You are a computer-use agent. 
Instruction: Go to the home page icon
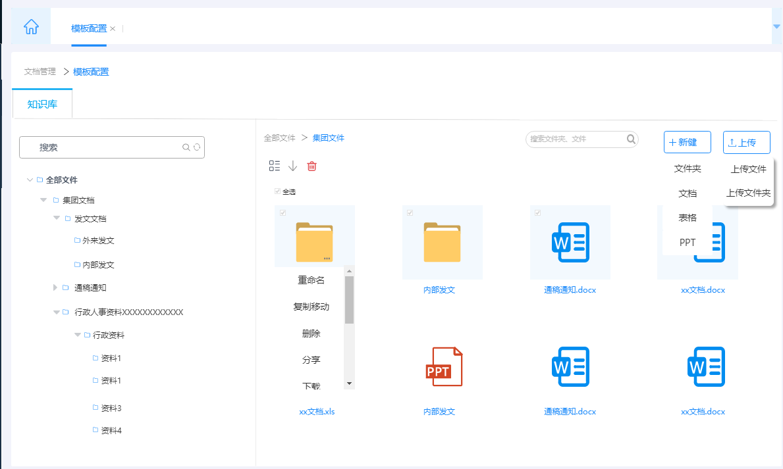[x=31, y=26]
